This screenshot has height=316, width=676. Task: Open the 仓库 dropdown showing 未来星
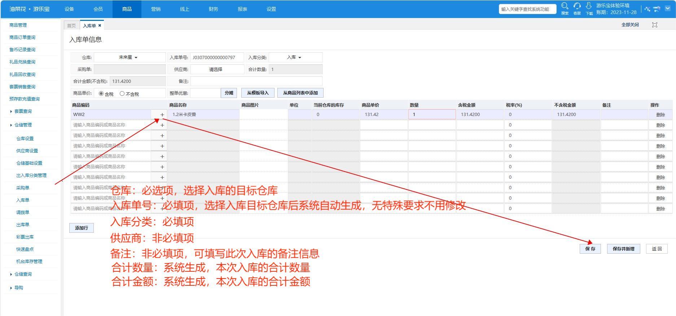130,57
